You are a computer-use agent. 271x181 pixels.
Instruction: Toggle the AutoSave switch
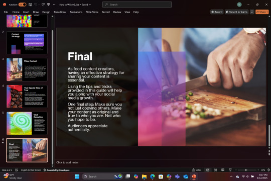pos(22,5)
